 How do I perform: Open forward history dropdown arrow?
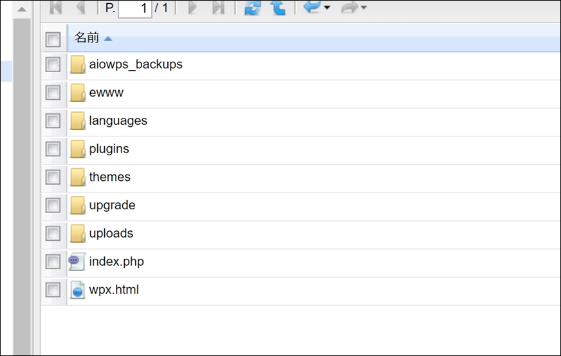point(364,7)
